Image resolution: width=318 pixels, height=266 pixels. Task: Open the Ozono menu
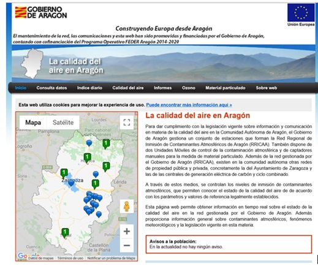coord(189,88)
